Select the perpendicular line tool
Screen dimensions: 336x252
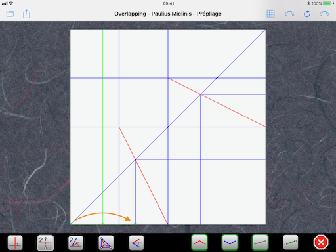15,242
